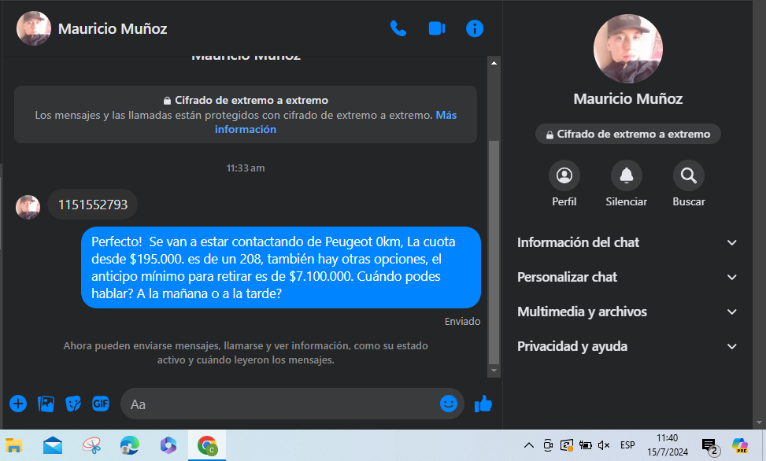Search the conversation with Buscar
Viewport: 766px width, 461px height.
click(x=688, y=175)
